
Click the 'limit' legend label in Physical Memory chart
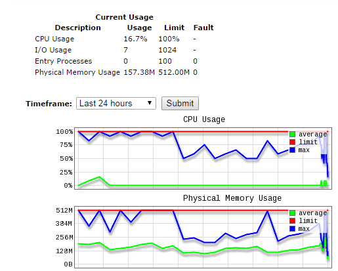(308, 220)
